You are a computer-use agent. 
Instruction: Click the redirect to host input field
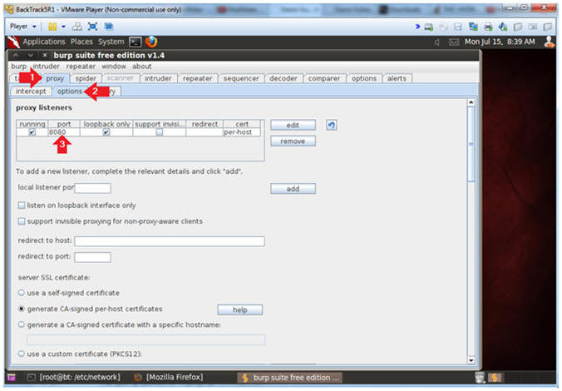point(170,241)
